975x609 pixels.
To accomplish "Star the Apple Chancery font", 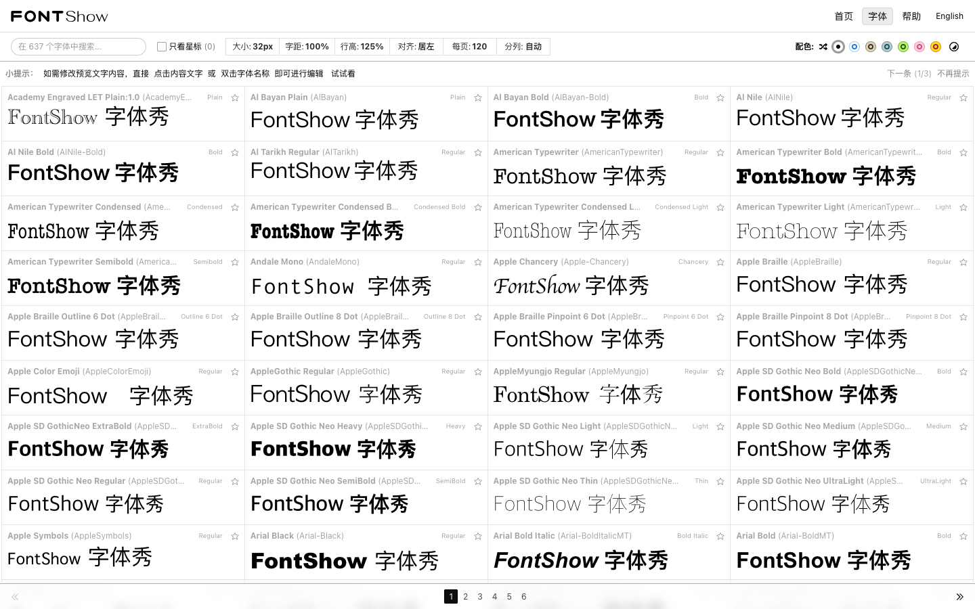I will pyautogui.click(x=720, y=262).
